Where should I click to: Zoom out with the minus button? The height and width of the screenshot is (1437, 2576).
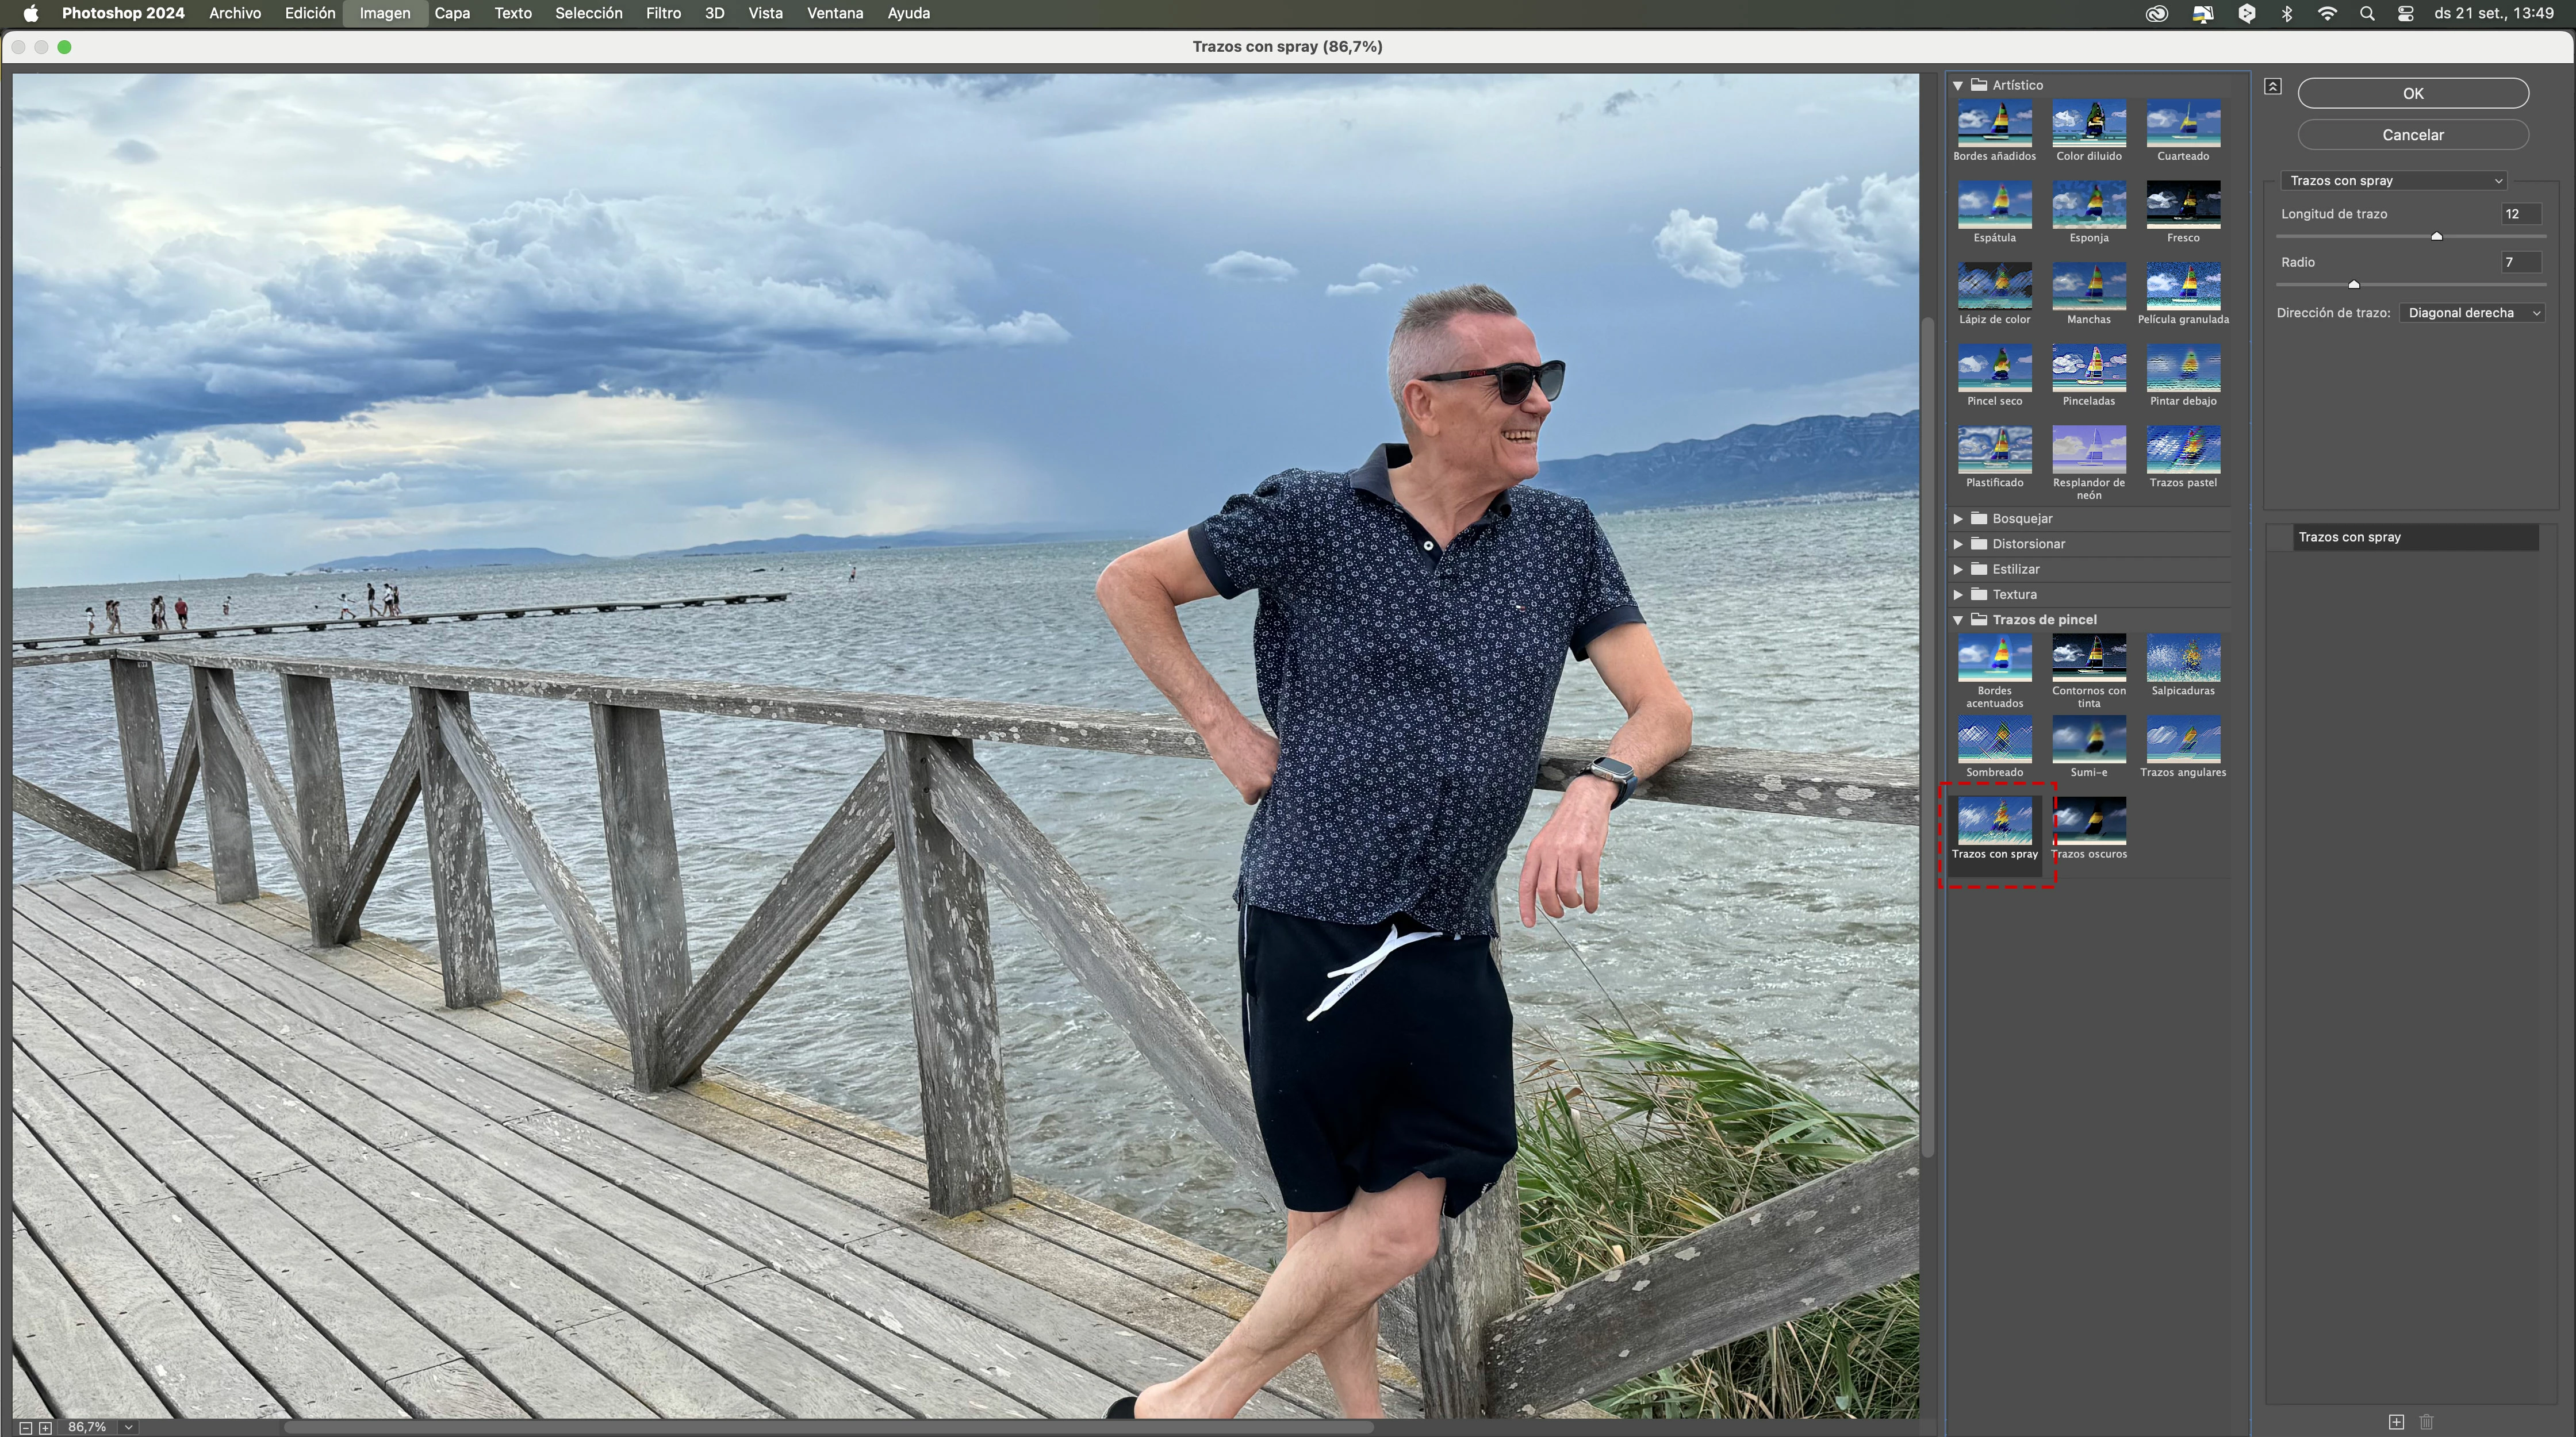click(26, 1428)
